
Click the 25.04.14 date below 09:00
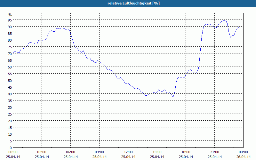(x=100, y=157)
